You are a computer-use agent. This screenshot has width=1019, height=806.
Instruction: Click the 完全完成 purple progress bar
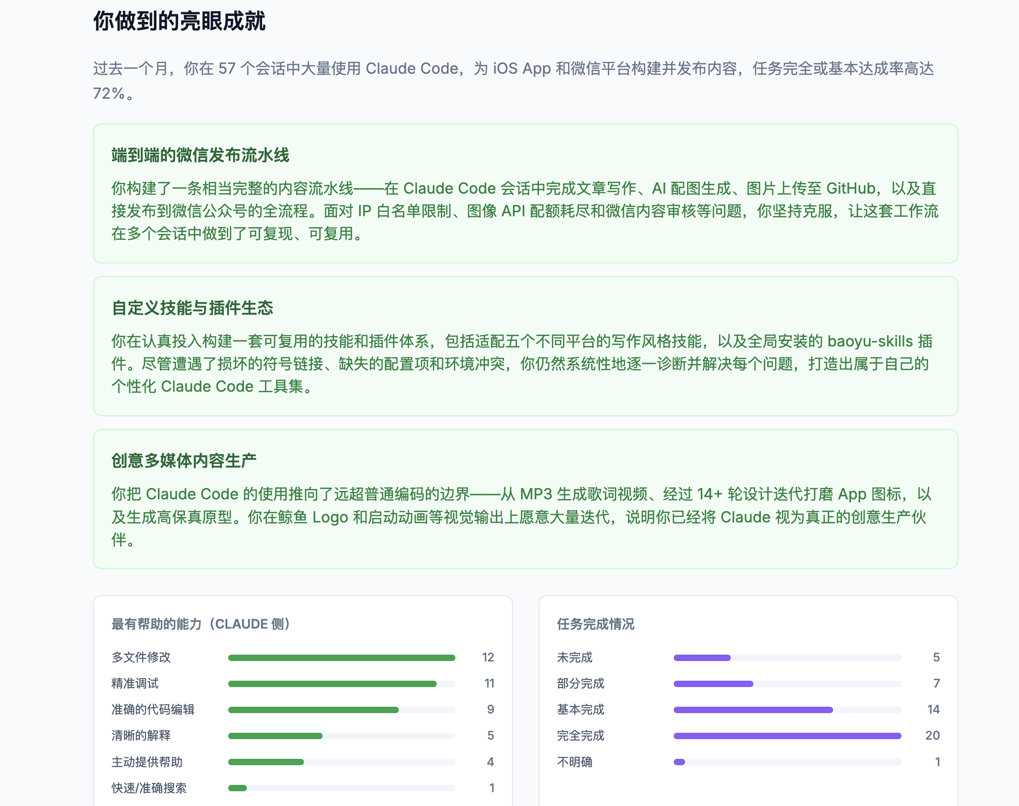pyautogui.click(x=787, y=736)
